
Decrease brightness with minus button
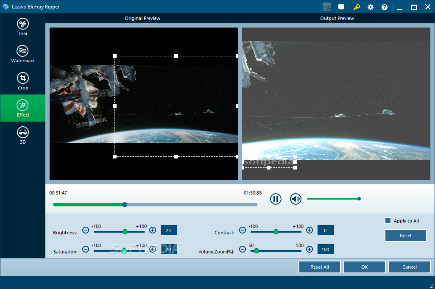click(x=86, y=230)
